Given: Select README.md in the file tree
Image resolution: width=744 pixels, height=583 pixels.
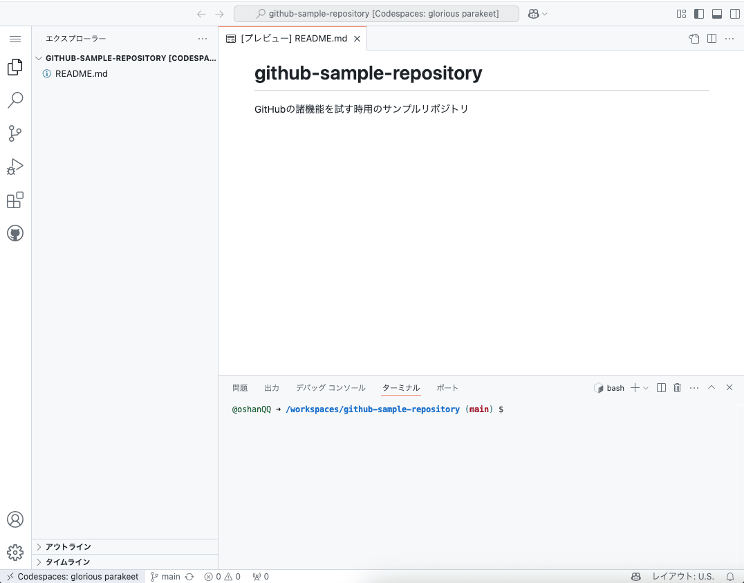Looking at the screenshot, I should [x=126, y=73].
